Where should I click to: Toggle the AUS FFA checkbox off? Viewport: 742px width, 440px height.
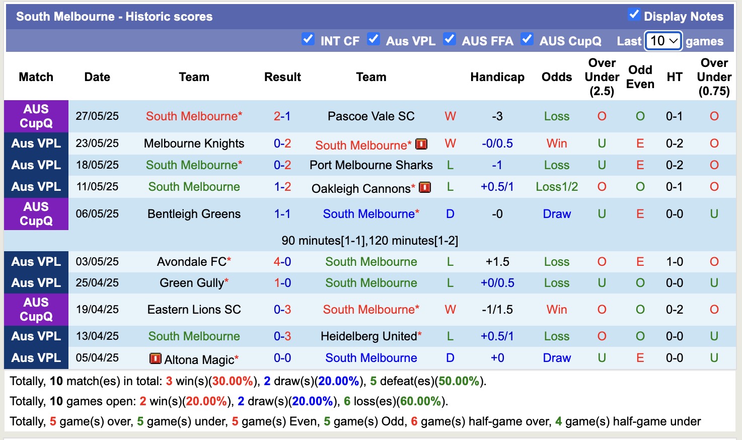point(449,38)
